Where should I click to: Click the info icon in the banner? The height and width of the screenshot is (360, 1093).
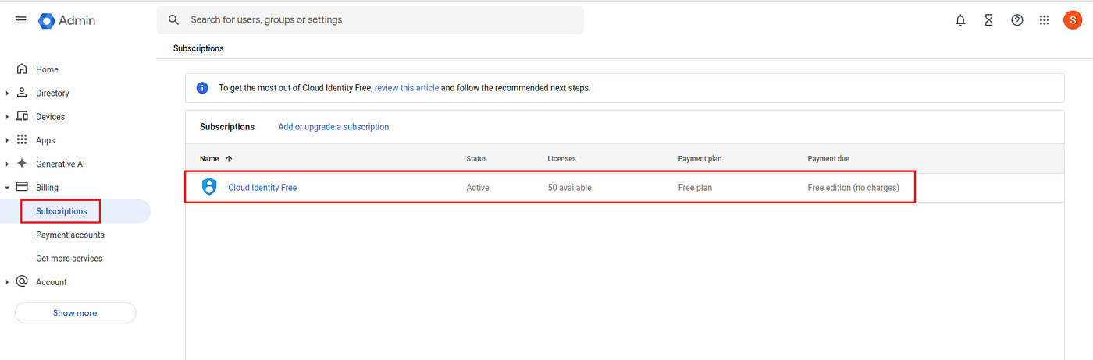click(202, 88)
